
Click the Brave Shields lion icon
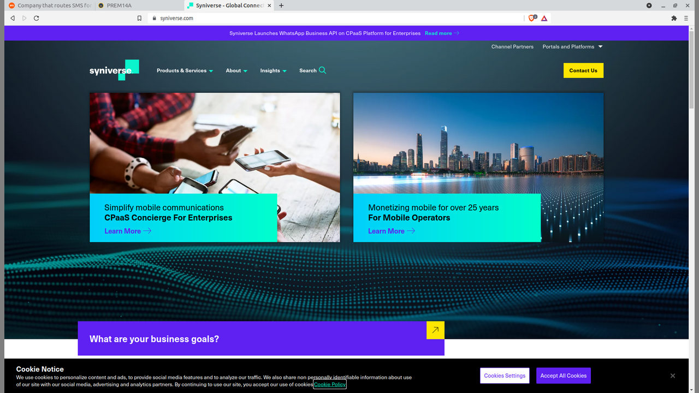pyautogui.click(x=531, y=18)
